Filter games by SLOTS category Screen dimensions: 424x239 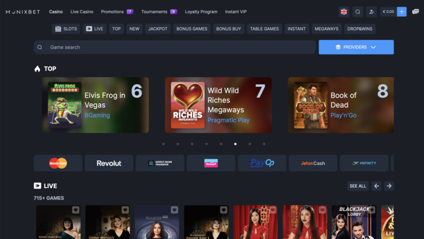pyautogui.click(x=66, y=29)
